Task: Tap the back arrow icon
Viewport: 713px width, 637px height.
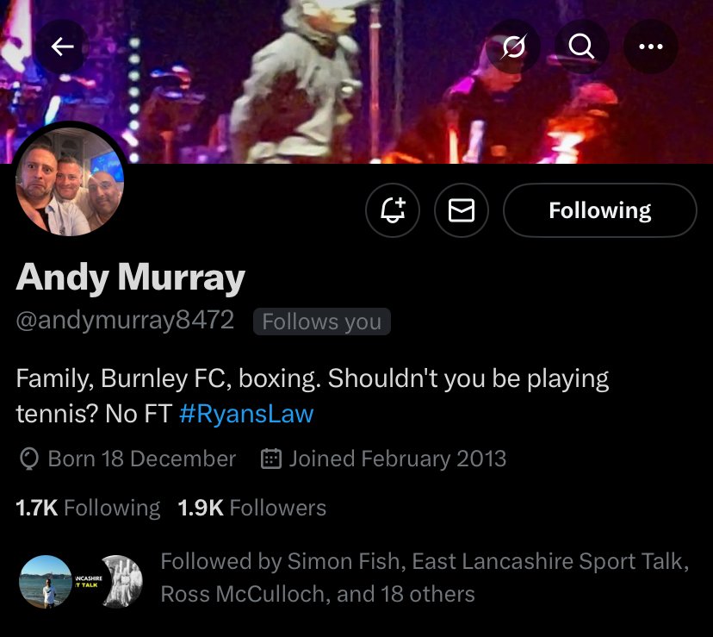Action: [62, 47]
